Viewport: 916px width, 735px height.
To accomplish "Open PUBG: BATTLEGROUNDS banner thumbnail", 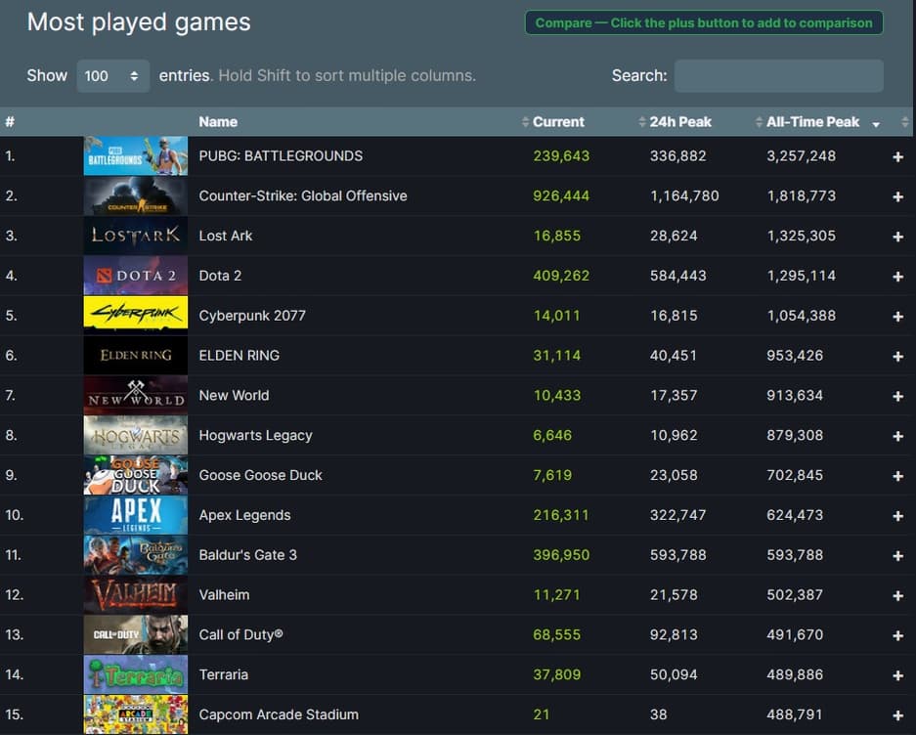I will pyautogui.click(x=136, y=156).
